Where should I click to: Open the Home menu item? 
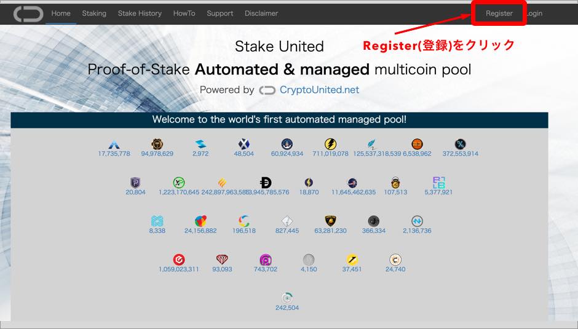(61, 14)
